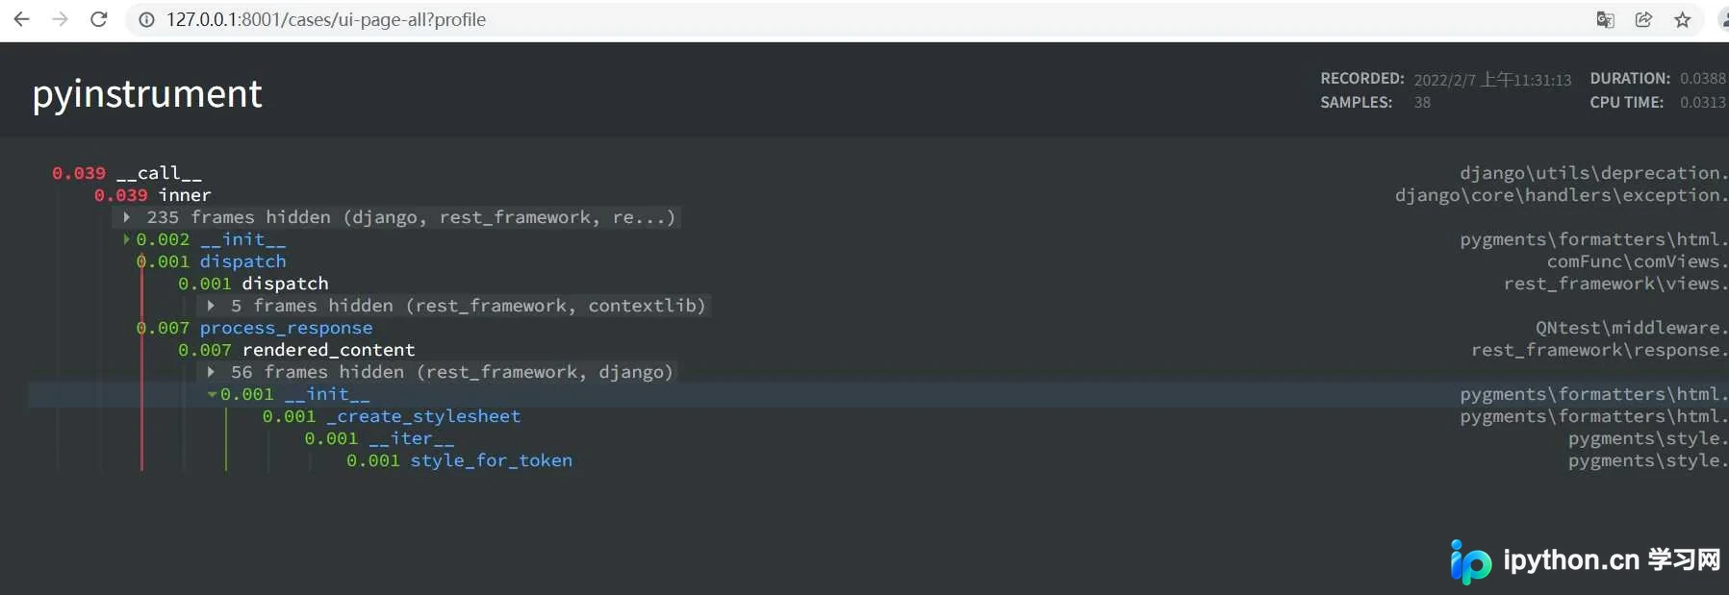This screenshot has height=595, width=1729.
Task: Select the blue 0.001 dispatch frame
Action: tap(211, 261)
